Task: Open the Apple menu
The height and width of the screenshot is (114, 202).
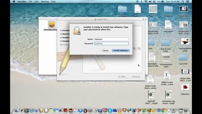Action: point(14,1)
